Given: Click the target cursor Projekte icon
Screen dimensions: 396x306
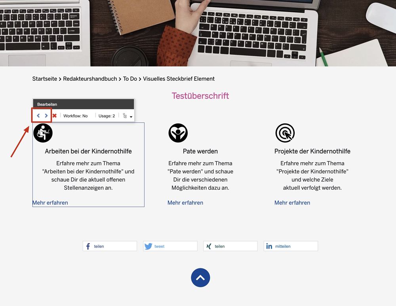Looking at the screenshot, I should (x=285, y=133).
